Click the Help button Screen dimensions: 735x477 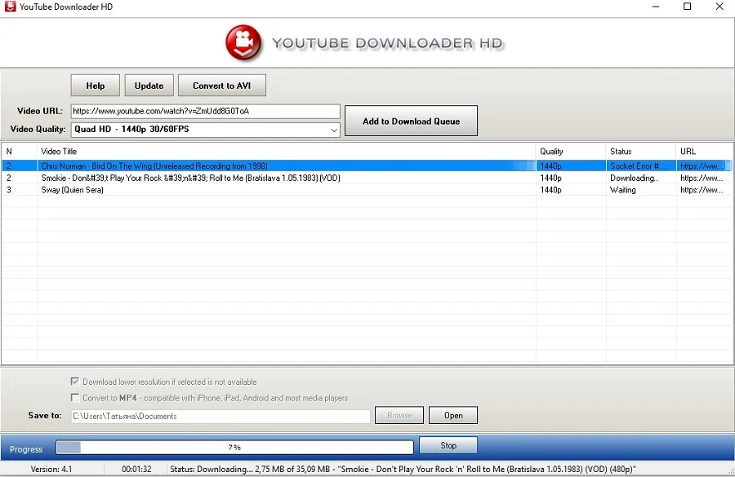[x=96, y=86]
